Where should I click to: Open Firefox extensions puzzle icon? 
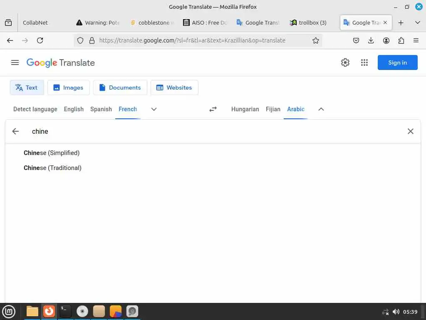coord(401,40)
